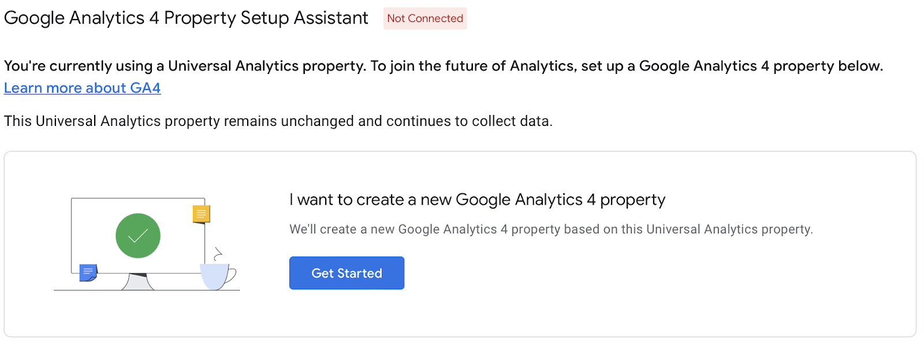This screenshot has height=342, width=924.
Task: Click 'Universal Analytics property' in card description
Action: point(729,230)
